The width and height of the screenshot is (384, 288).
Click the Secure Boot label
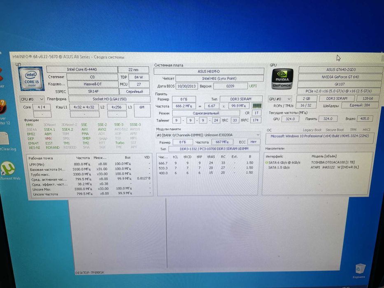(335, 130)
